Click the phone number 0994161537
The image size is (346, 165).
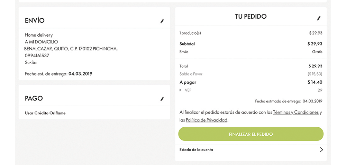coord(37,56)
